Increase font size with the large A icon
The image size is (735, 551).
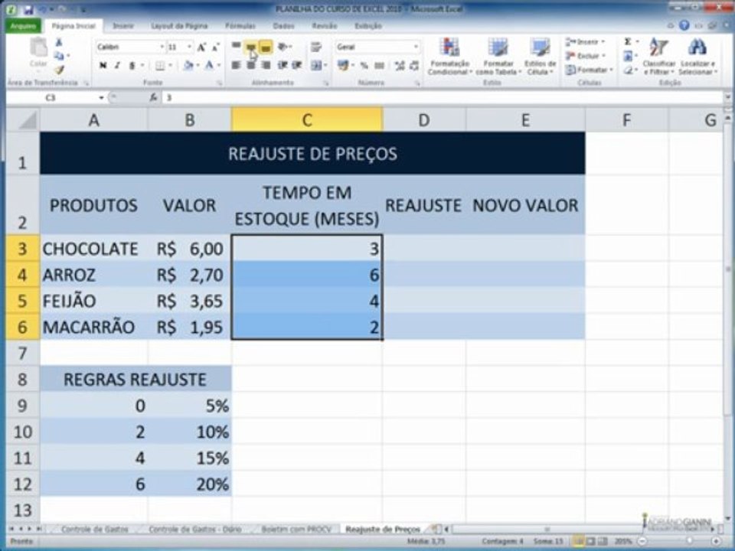pyautogui.click(x=201, y=47)
